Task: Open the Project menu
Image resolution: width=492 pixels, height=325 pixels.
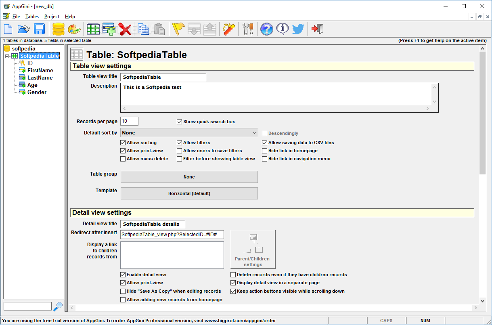Action: coord(52,17)
